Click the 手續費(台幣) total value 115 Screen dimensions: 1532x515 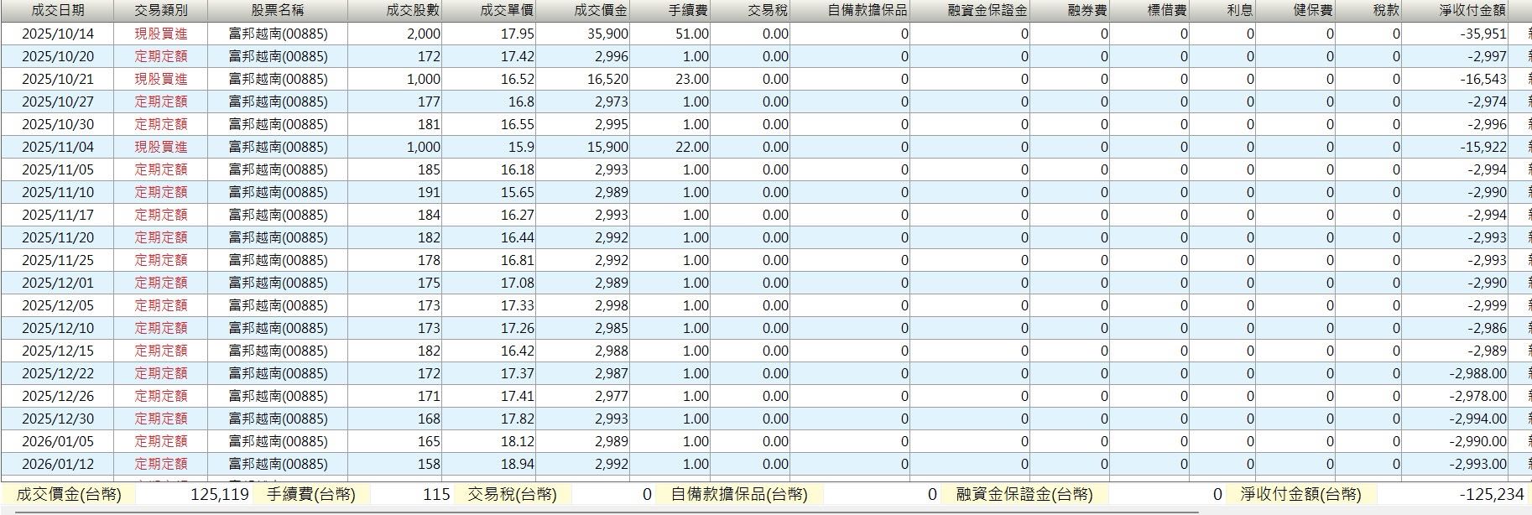click(435, 495)
